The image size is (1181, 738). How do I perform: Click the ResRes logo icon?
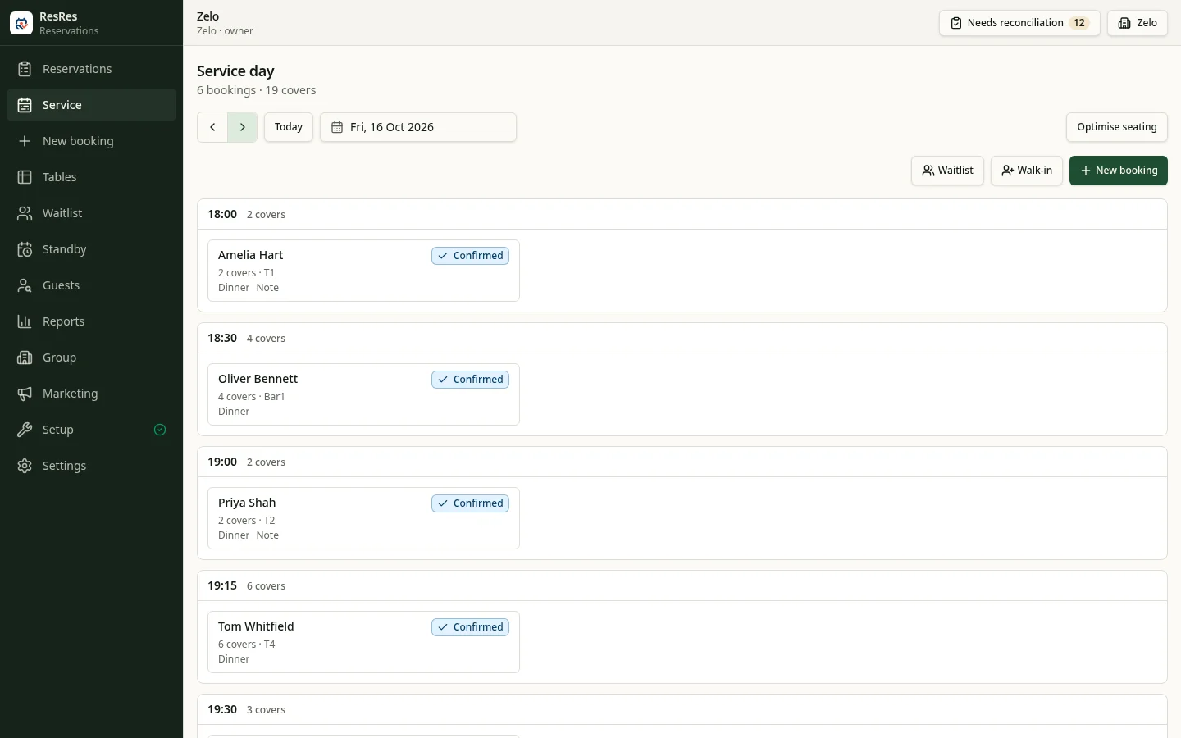(21, 23)
